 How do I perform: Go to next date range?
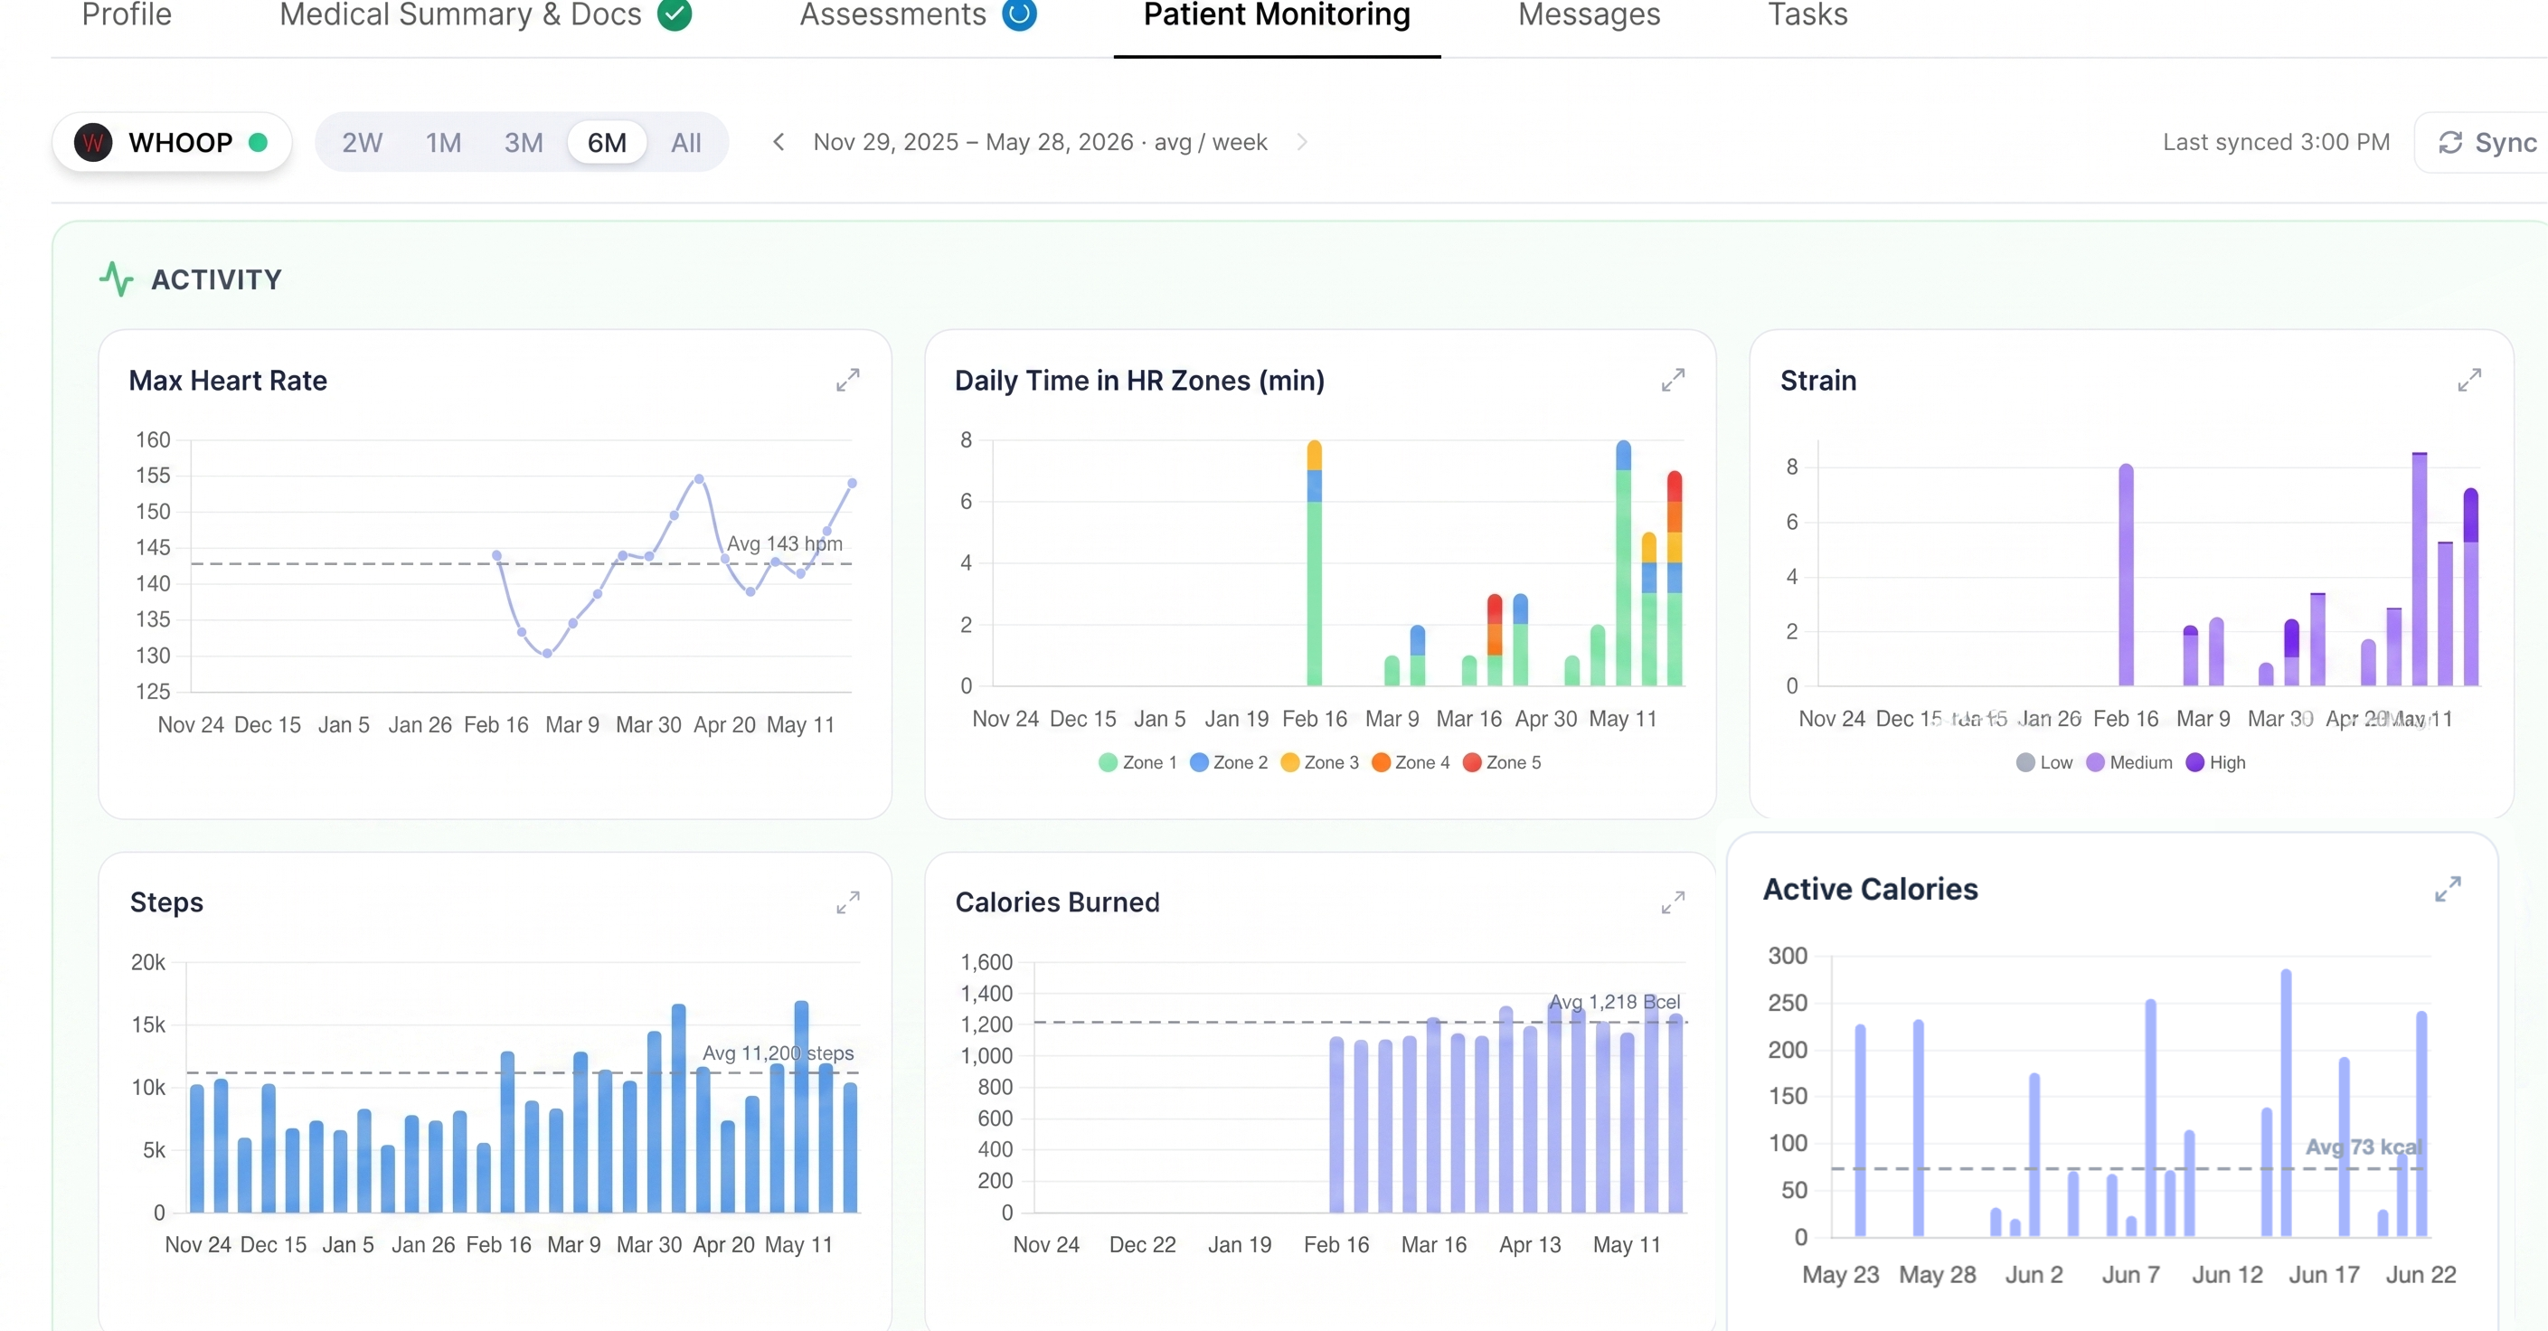pos(1302,142)
